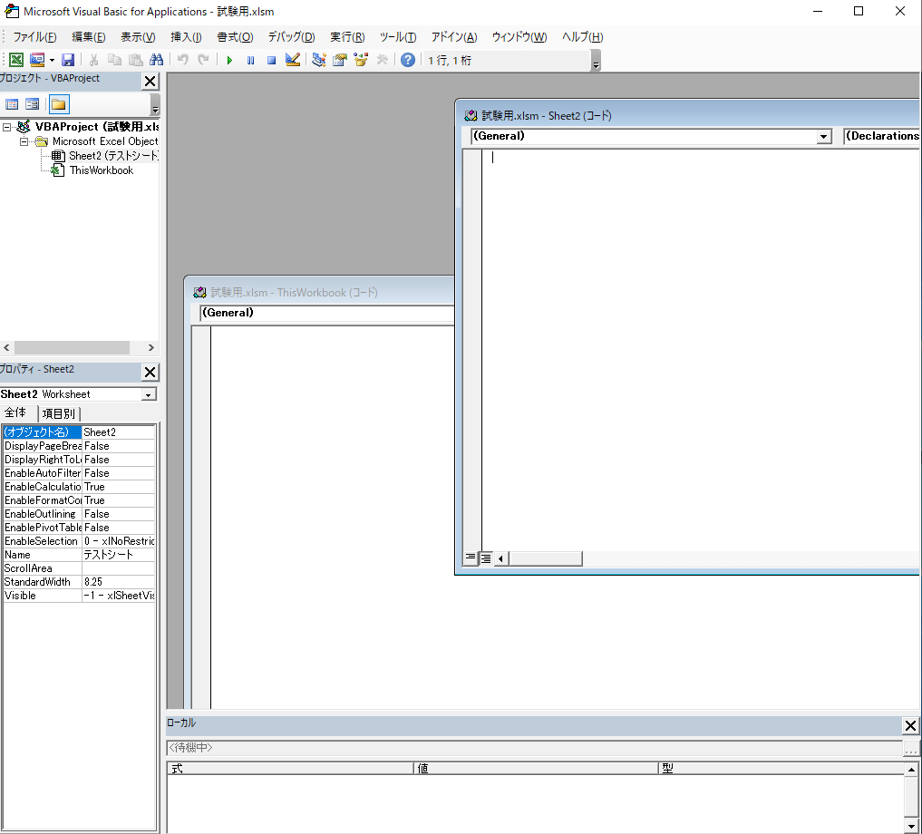The width and height of the screenshot is (922, 834).
Task: Open Project panel toolbar overflow arrow
Action: [155, 106]
